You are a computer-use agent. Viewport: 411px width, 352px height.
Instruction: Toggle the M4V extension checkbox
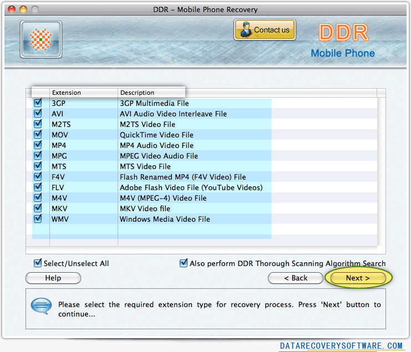[x=38, y=197]
